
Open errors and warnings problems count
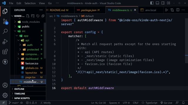pos(31,103)
